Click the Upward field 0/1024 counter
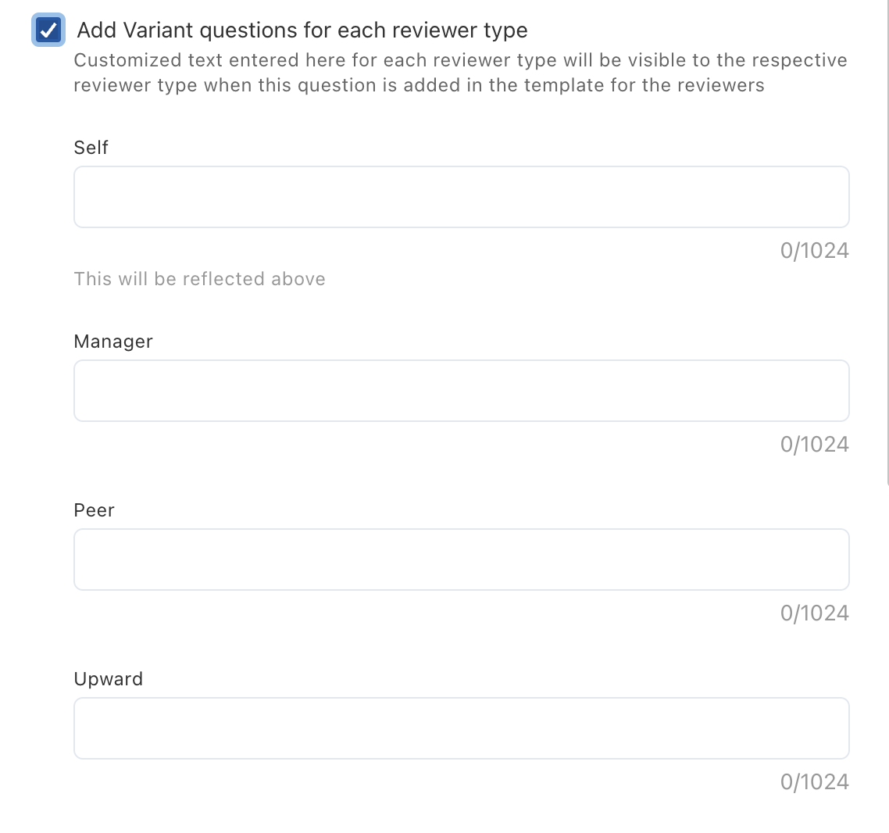This screenshot has height=833, width=889. coord(814,782)
